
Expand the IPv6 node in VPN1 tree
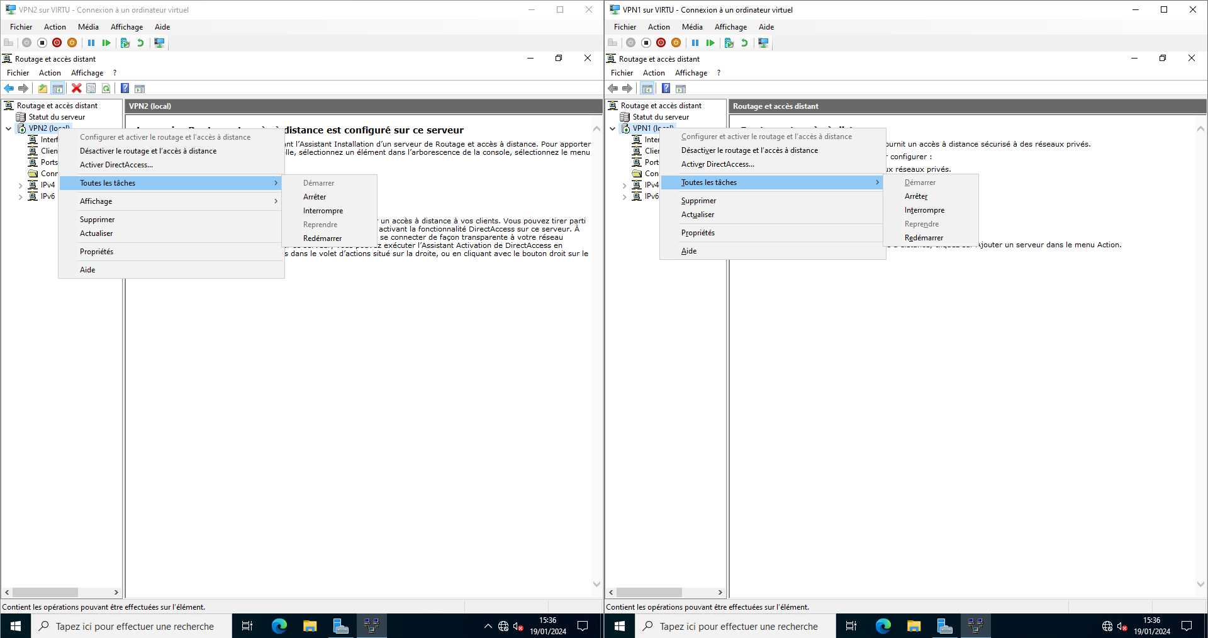(624, 197)
